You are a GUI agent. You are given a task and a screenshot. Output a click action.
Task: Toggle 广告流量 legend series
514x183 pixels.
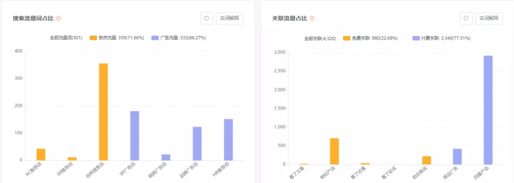[x=178, y=38]
